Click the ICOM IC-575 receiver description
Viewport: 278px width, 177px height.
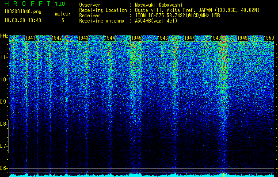pos(177,15)
